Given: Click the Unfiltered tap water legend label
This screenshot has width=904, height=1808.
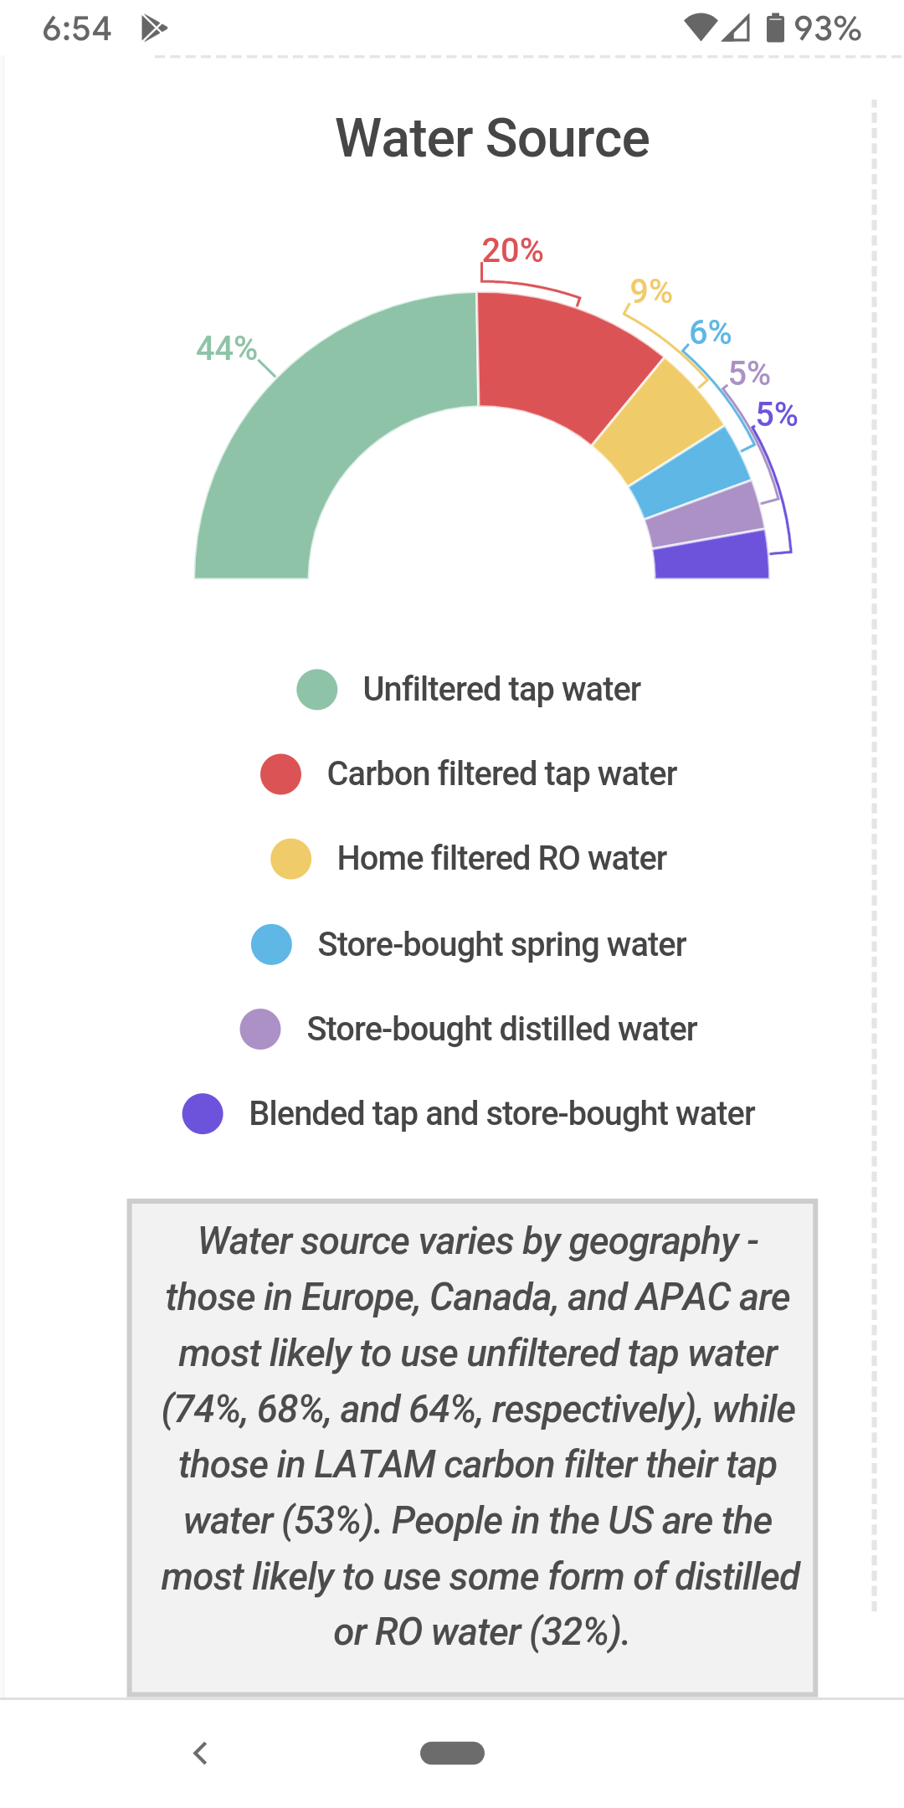Looking at the screenshot, I should (501, 690).
